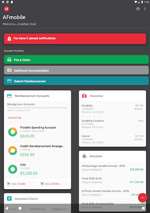
Task: Open the user profile icon
Action: (x=138, y=9)
